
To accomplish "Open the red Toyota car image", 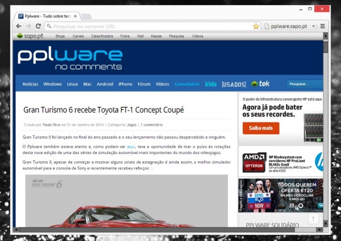I will [x=127, y=201].
